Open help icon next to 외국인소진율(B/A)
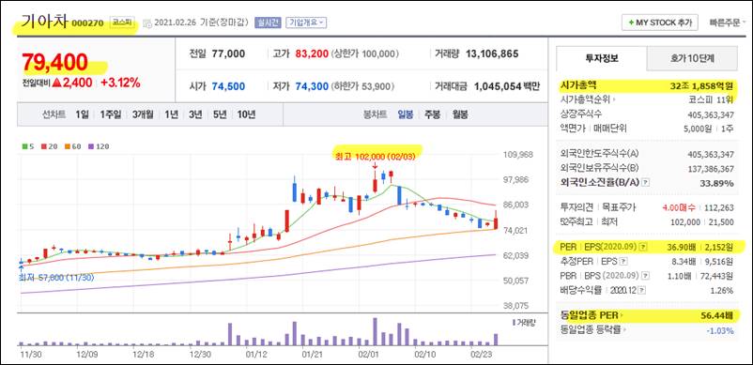The height and width of the screenshot is (365, 753). pyautogui.click(x=646, y=183)
